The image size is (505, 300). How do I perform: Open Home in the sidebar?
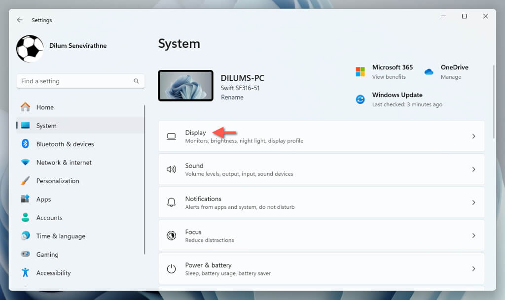point(80,107)
